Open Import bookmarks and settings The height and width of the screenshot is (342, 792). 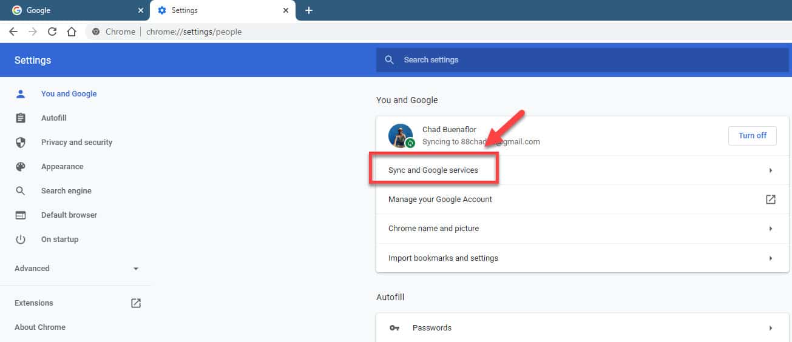click(x=583, y=258)
